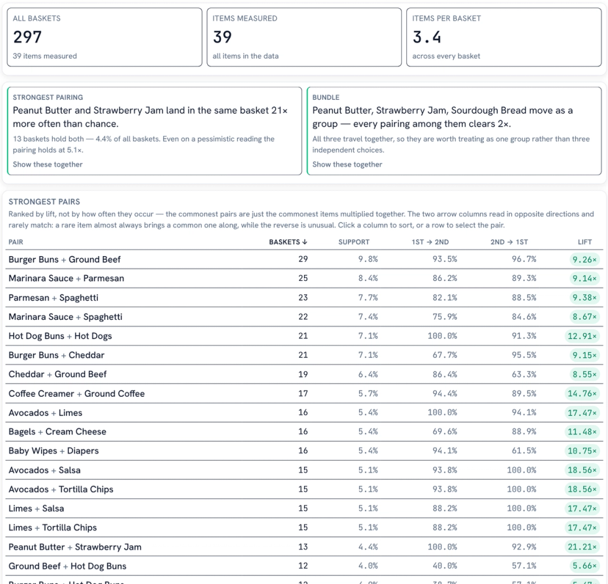Choose the Limes + Tortilla Chips row
This screenshot has width=608, height=584.
point(304,528)
